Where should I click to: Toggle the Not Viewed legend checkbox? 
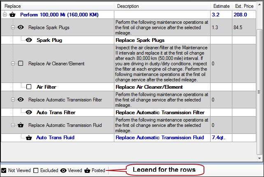point(4,170)
